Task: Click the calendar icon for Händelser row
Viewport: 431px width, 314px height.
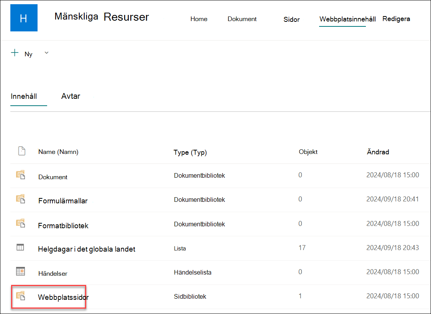Action: [20, 271]
